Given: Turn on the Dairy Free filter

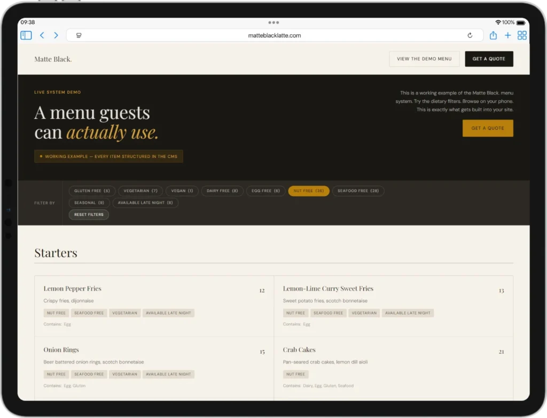Looking at the screenshot, I should pos(223,191).
